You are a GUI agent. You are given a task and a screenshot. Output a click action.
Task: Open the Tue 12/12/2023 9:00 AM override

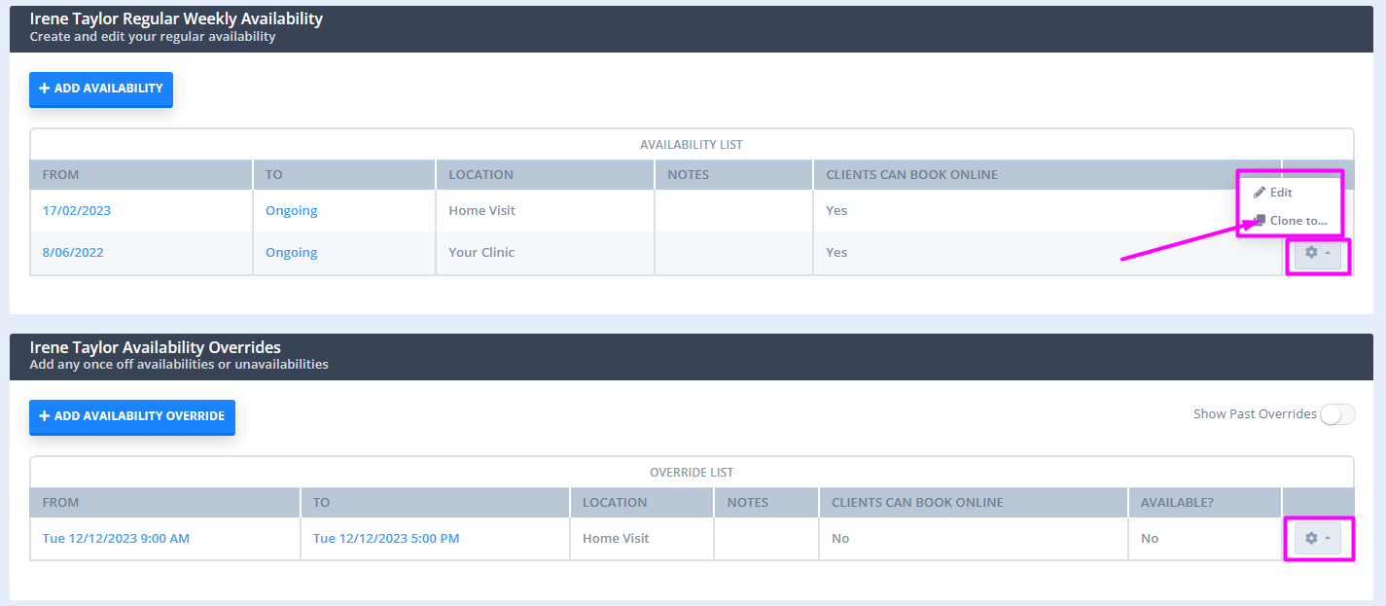tap(116, 538)
